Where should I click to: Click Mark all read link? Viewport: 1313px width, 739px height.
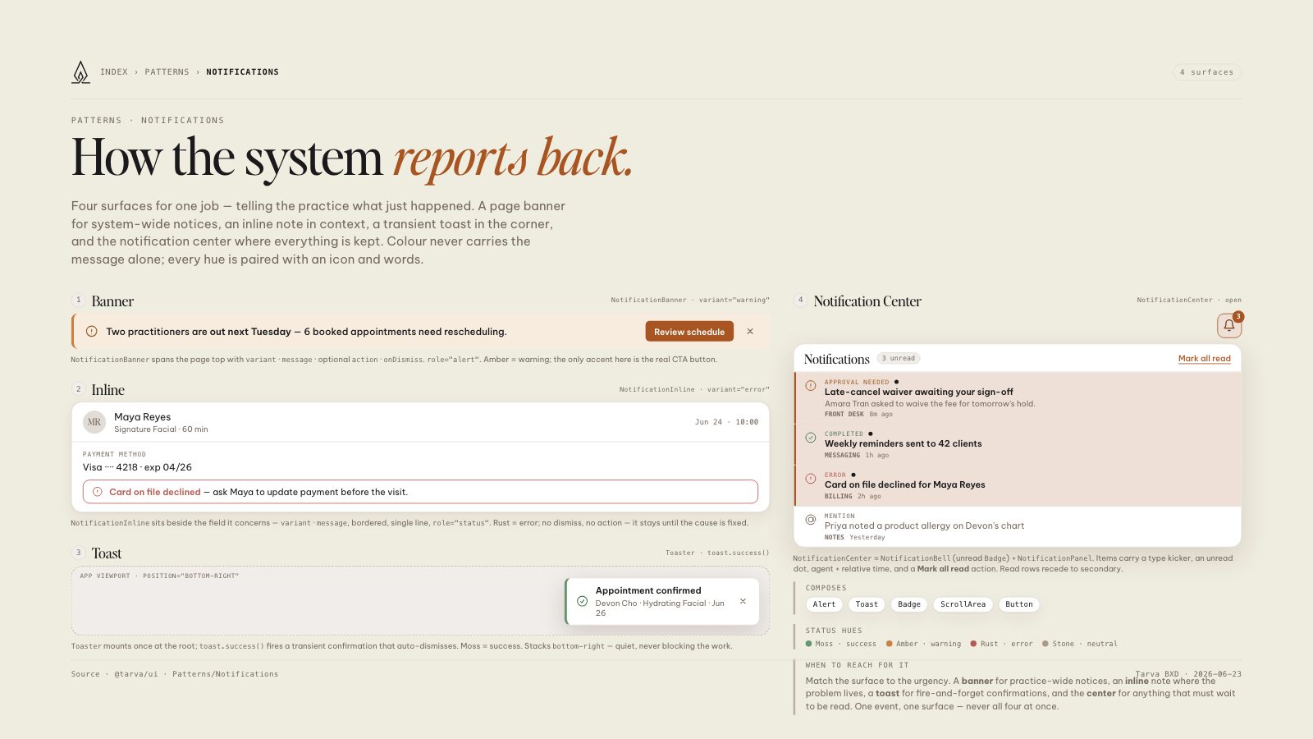(1204, 359)
